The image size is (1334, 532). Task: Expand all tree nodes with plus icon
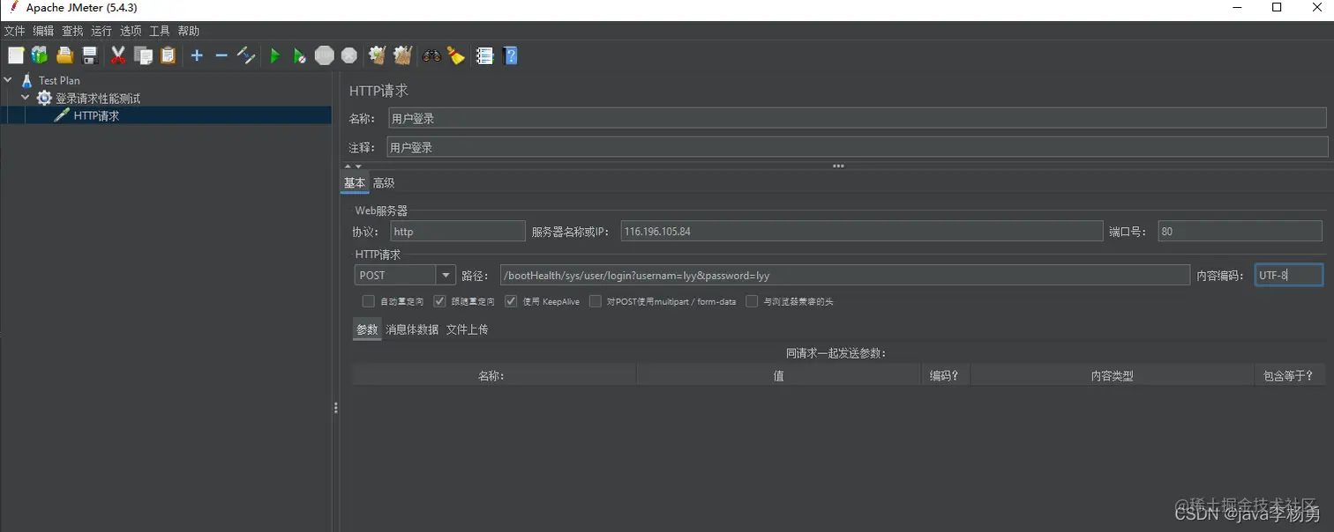pos(197,55)
